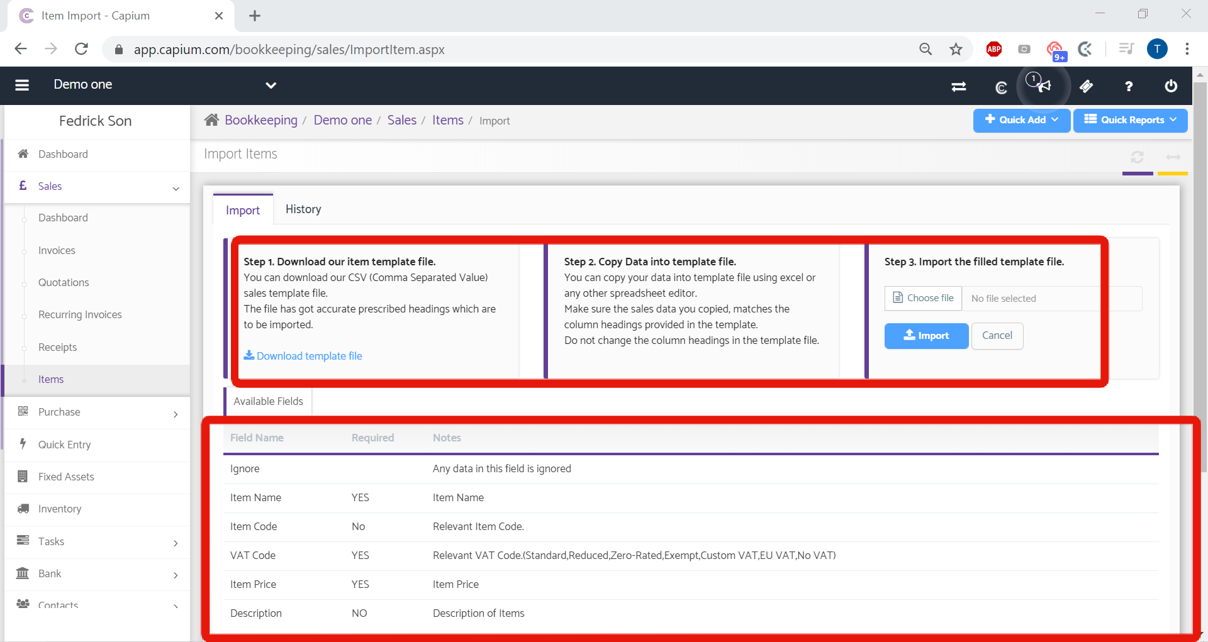1208x642 pixels.
Task: Click the Bank building icon
Action: pos(23,573)
